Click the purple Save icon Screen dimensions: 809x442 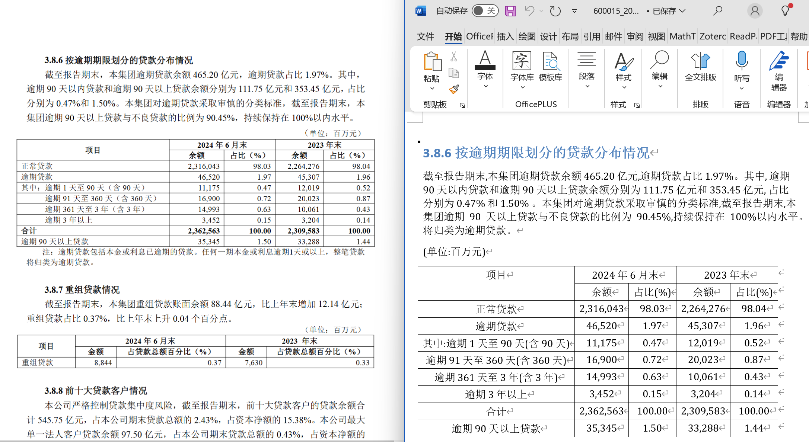tap(510, 11)
